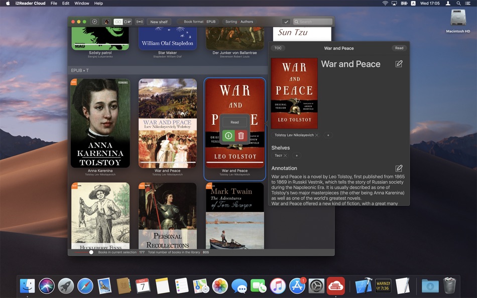Adjust the cover size slider
The image size is (477, 298).
coord(91,252)
